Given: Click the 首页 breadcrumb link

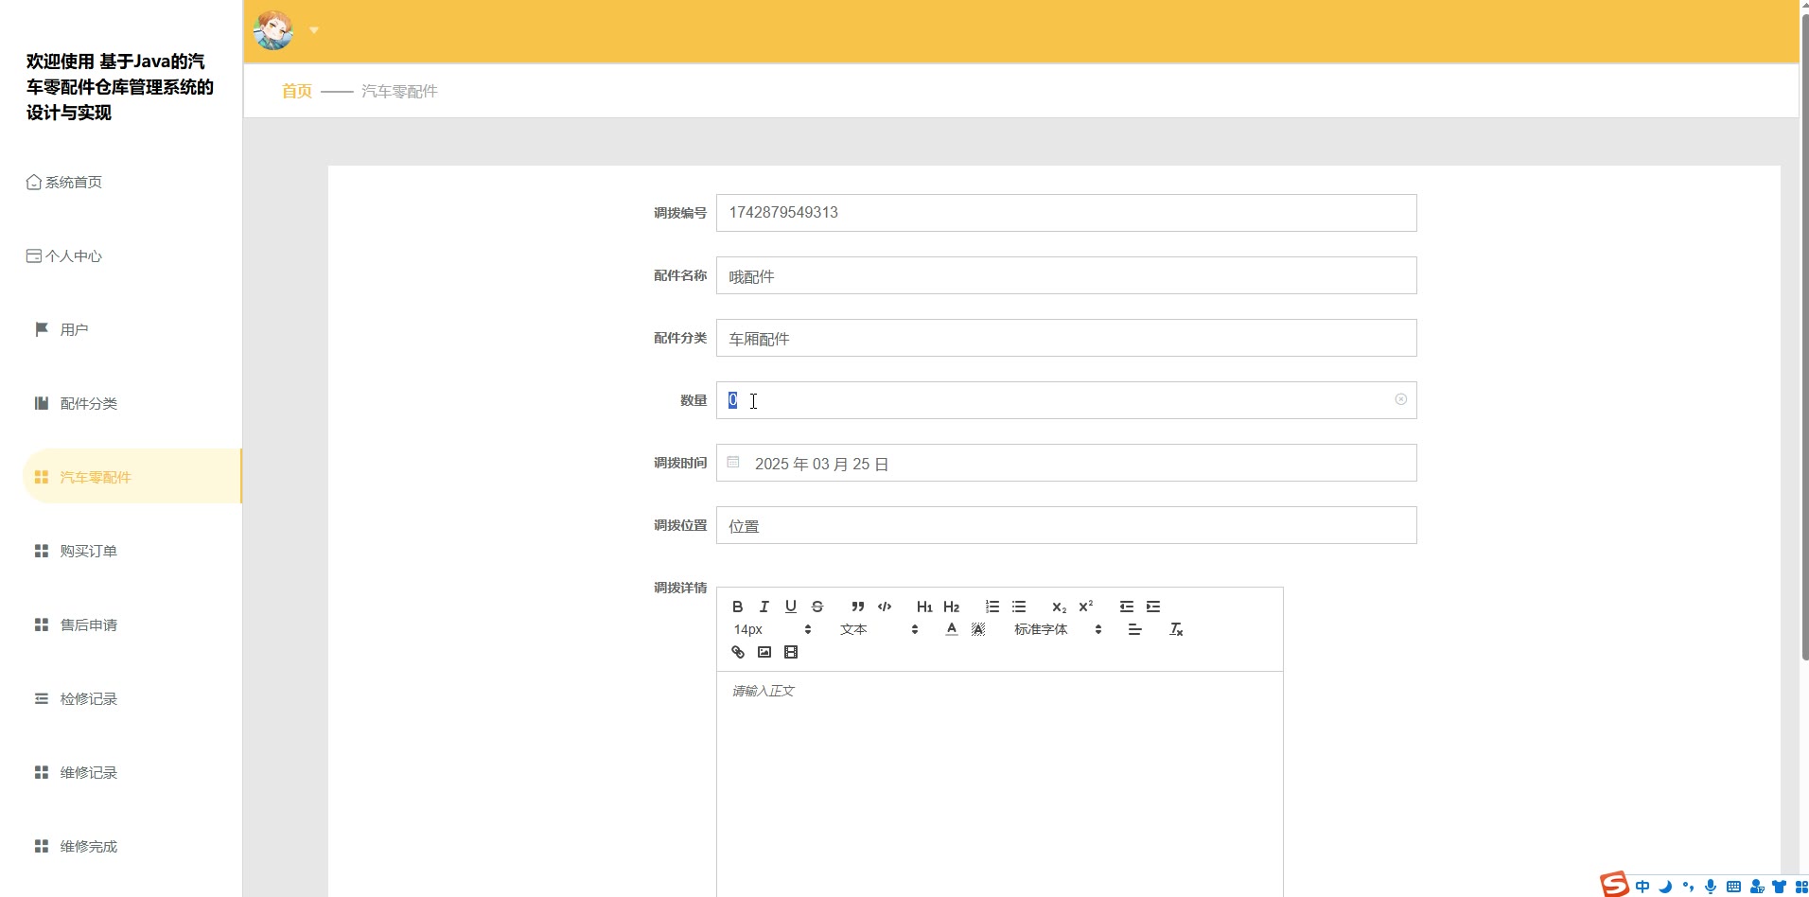Looking at the screenshot, I should pyautogui.click(x=296, y=91).
